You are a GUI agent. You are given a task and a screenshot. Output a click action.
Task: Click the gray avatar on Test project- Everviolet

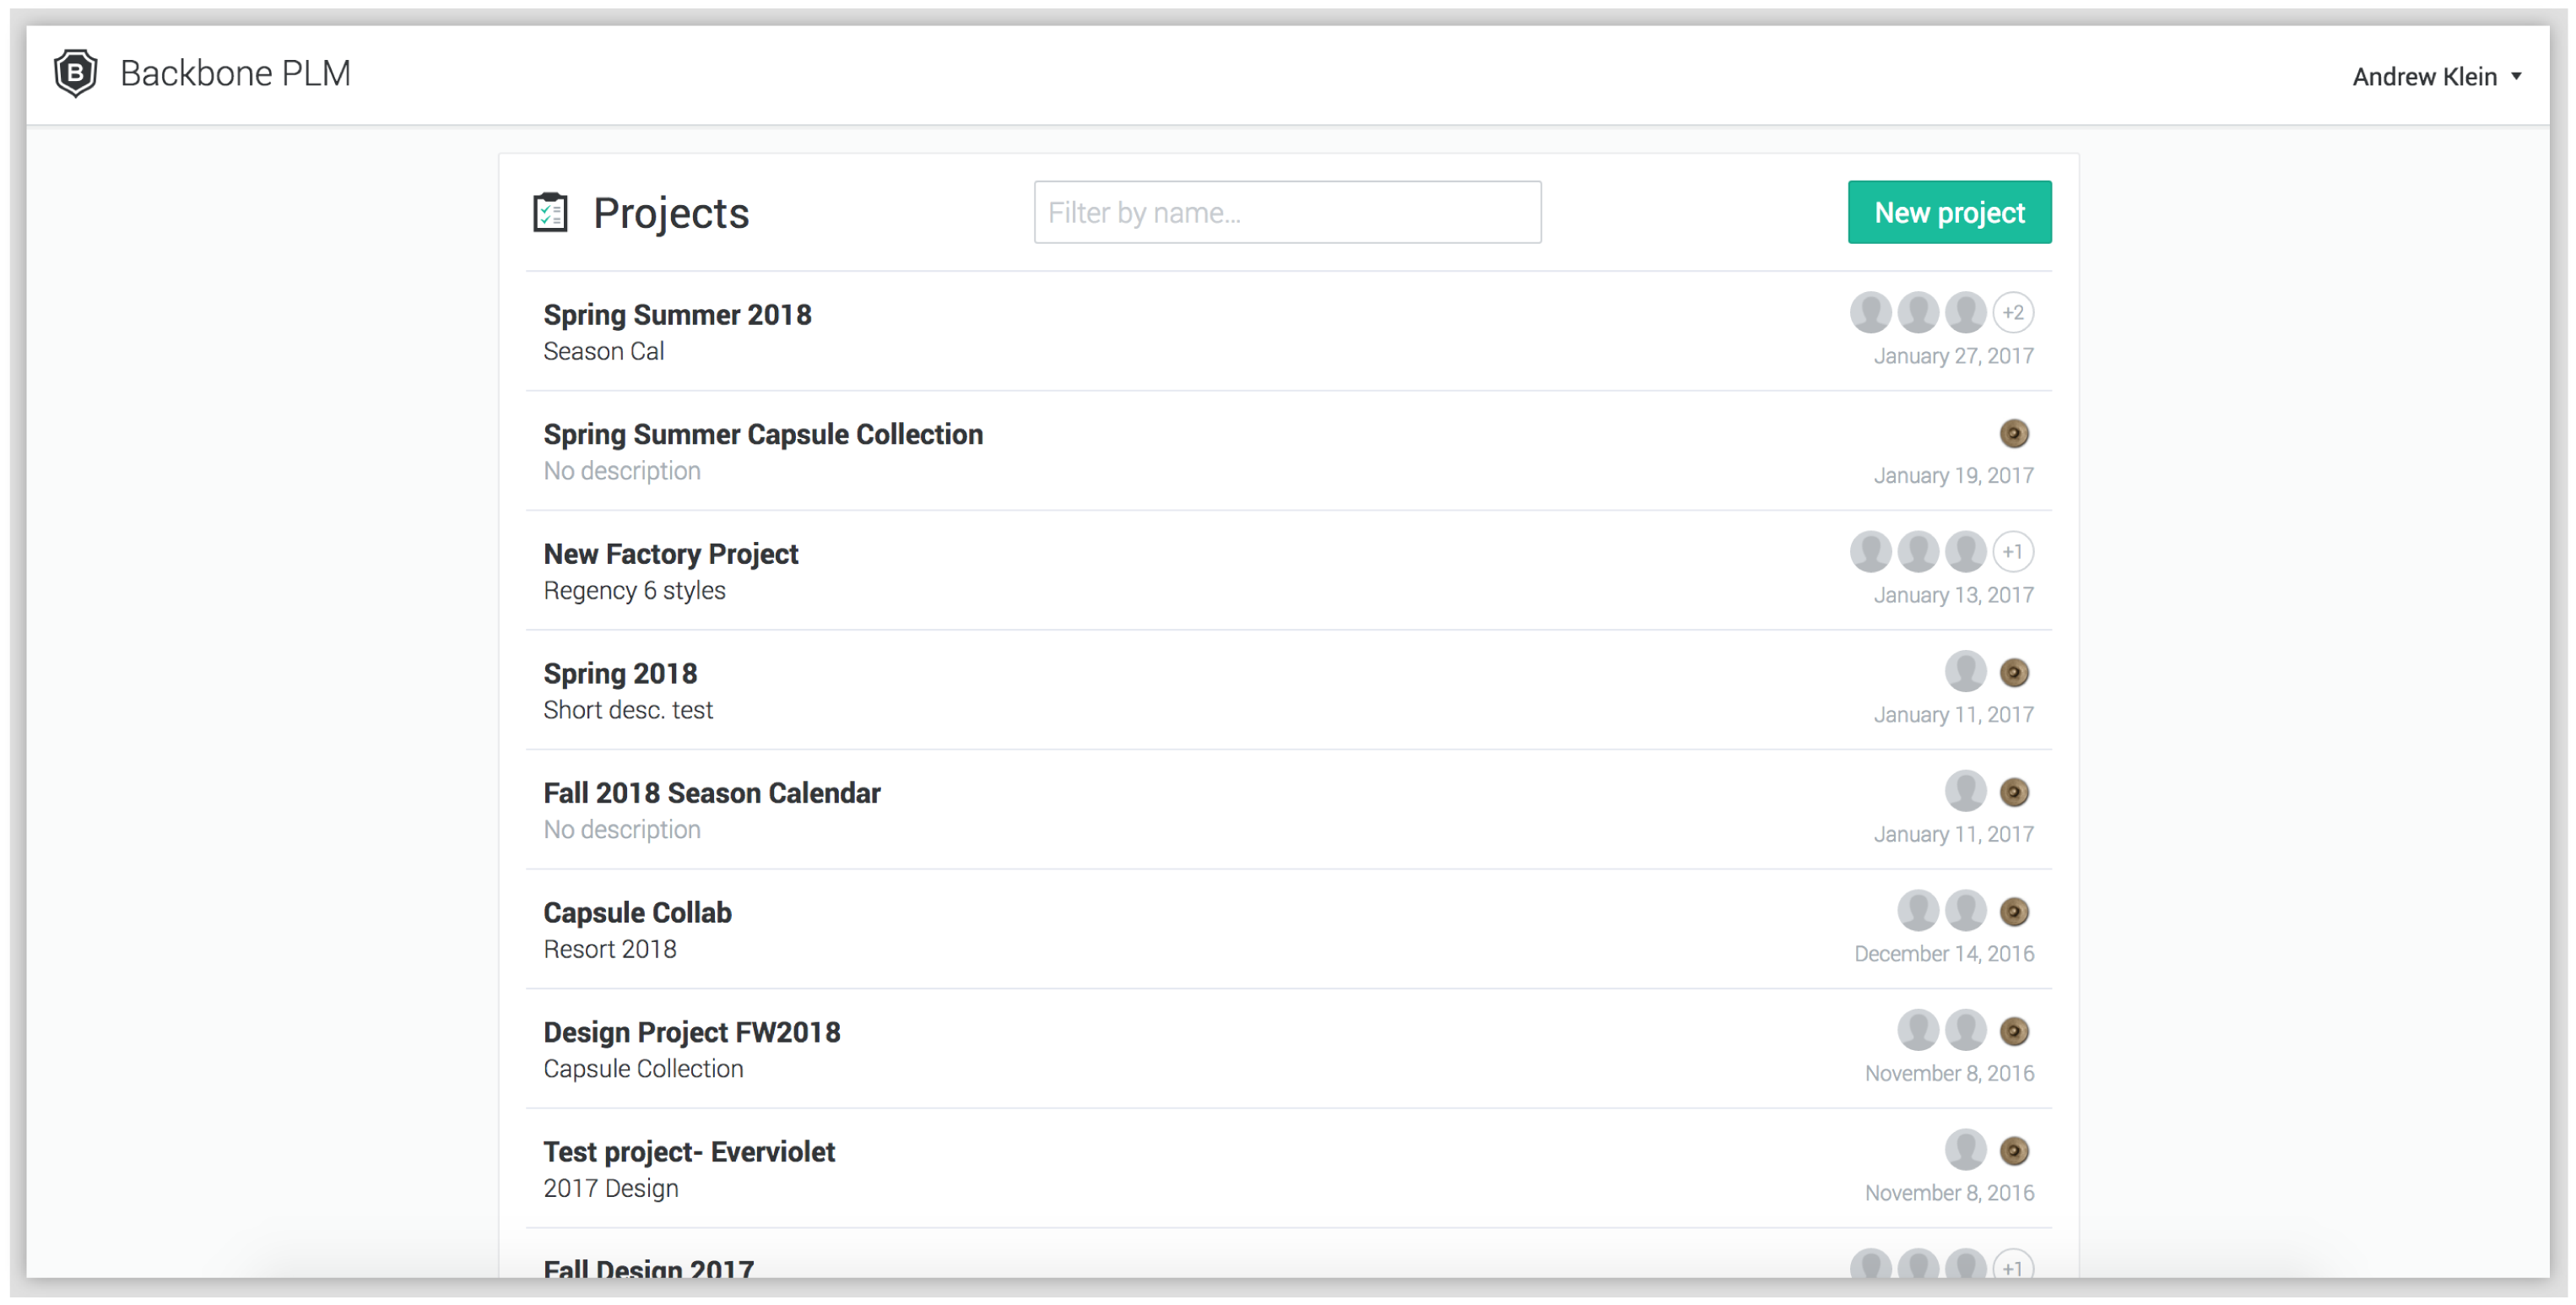pyautogui.click(x=1965, y=1151)
